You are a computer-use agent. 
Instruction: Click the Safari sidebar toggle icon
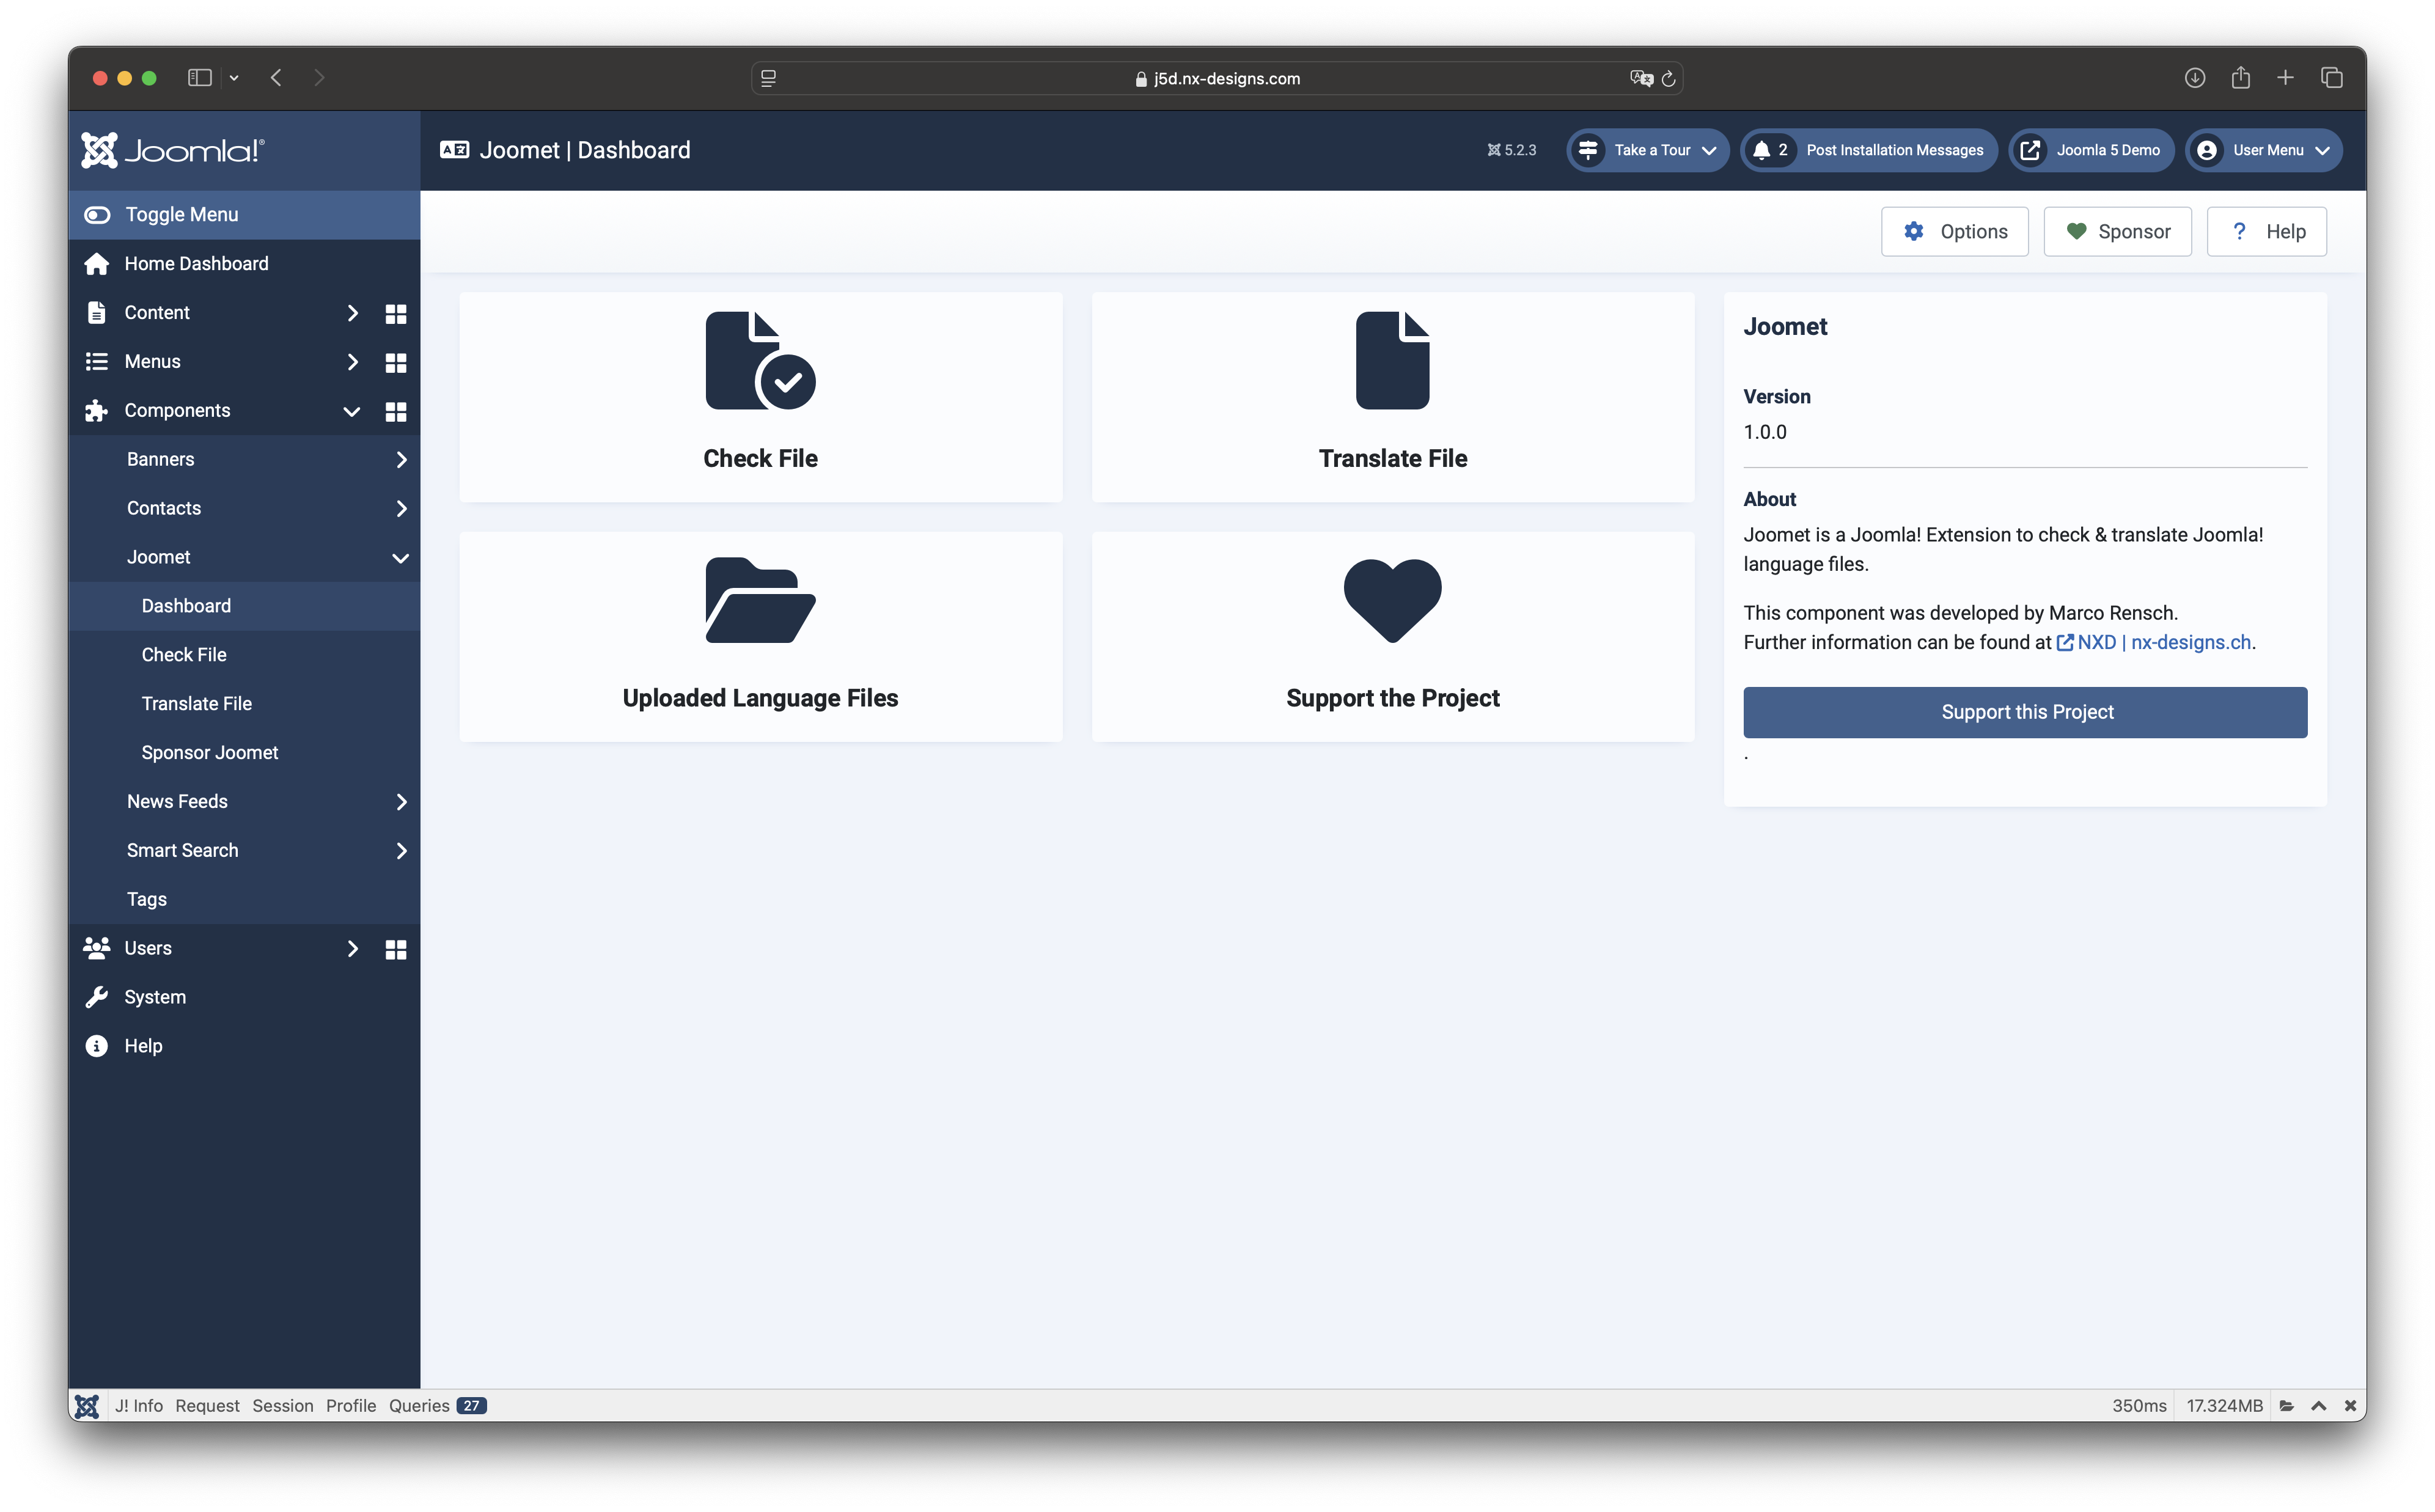click(x=200, y=78)
